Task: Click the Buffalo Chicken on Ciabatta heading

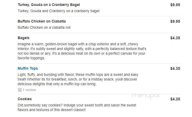Action: tap(41, 21)
